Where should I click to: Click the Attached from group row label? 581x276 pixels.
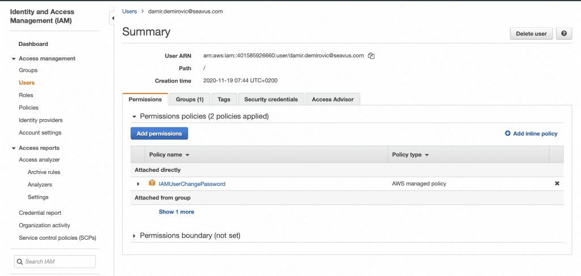pos(162,198)
